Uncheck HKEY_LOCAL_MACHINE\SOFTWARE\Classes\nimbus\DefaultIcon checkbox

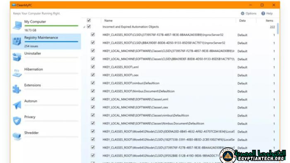pyautogui.click(x=93, y=115)
